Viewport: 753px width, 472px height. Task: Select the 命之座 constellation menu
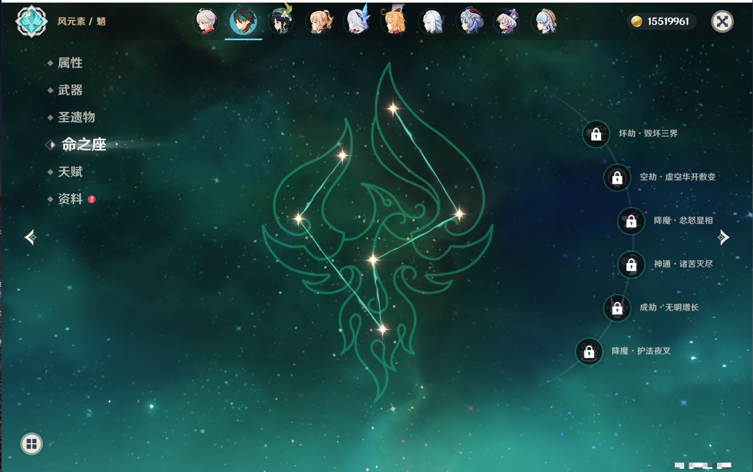click(x=83, y=144)
